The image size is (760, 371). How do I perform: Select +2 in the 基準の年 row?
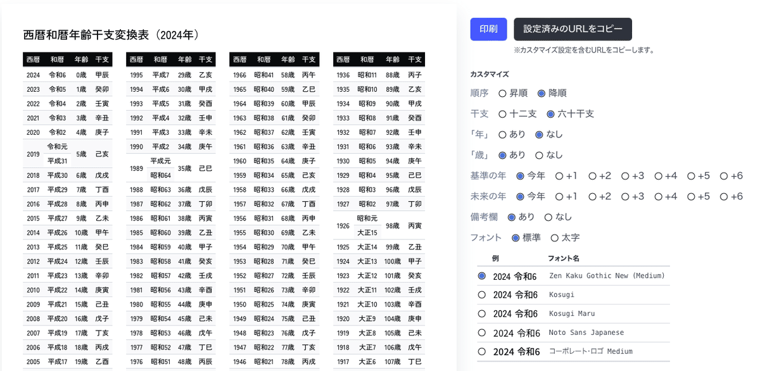click(592, 176)
